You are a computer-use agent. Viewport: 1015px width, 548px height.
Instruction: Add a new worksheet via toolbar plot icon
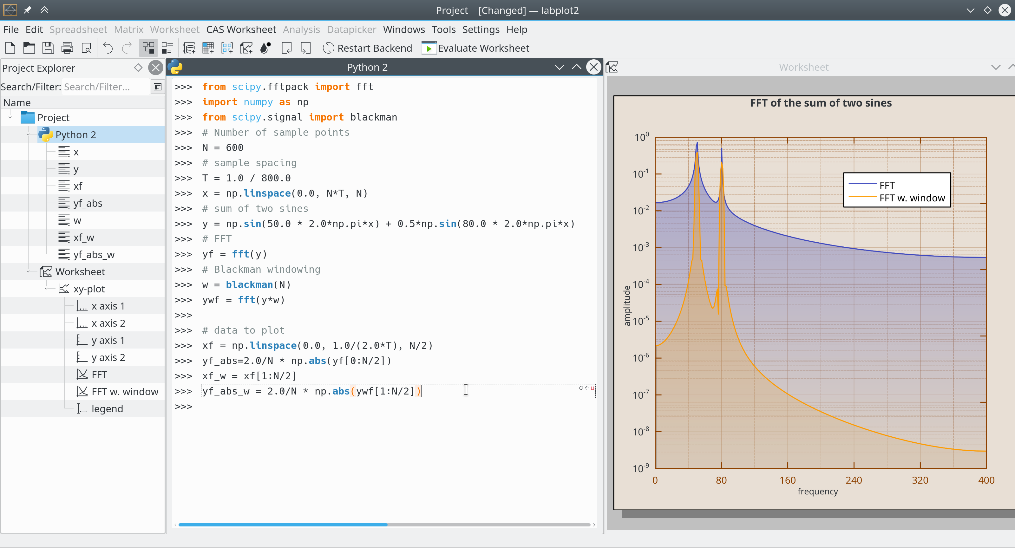click(246, 48)
